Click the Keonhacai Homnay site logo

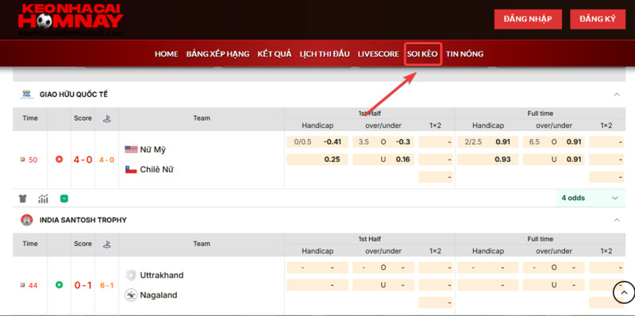click(71, 21)
